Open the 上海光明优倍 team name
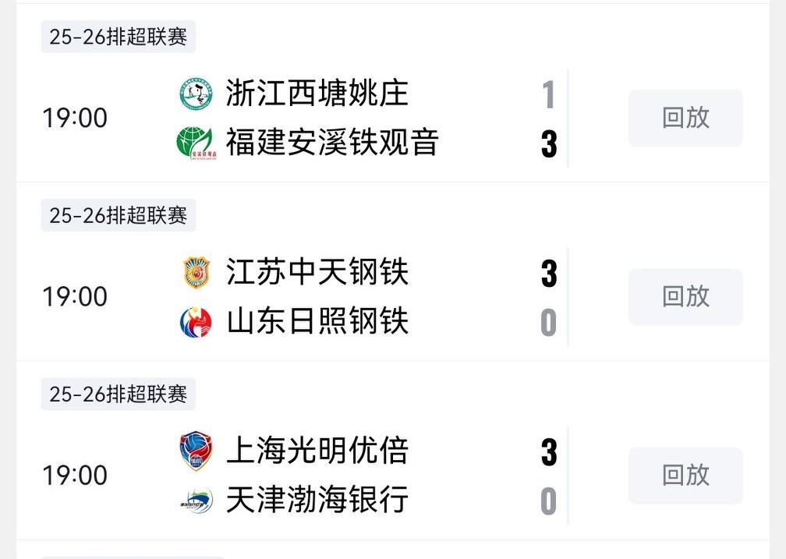This screenshot has height=559, width=786. (317, 451)
